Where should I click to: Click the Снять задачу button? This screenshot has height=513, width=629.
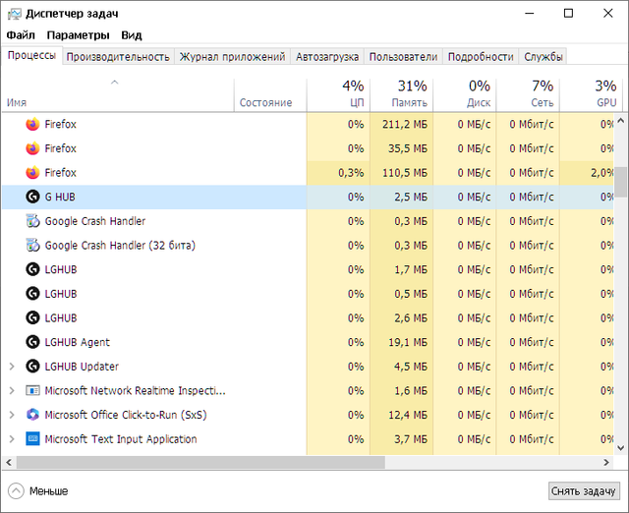(x=583, y=491)
